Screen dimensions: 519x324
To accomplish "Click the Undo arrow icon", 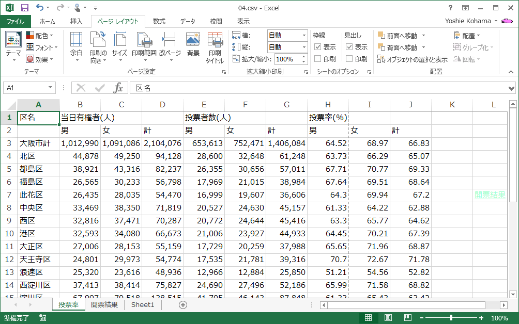I will tap(40, 7).
